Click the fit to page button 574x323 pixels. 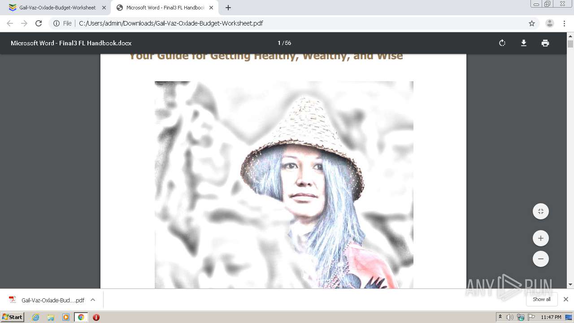click(x=540, y=211)
